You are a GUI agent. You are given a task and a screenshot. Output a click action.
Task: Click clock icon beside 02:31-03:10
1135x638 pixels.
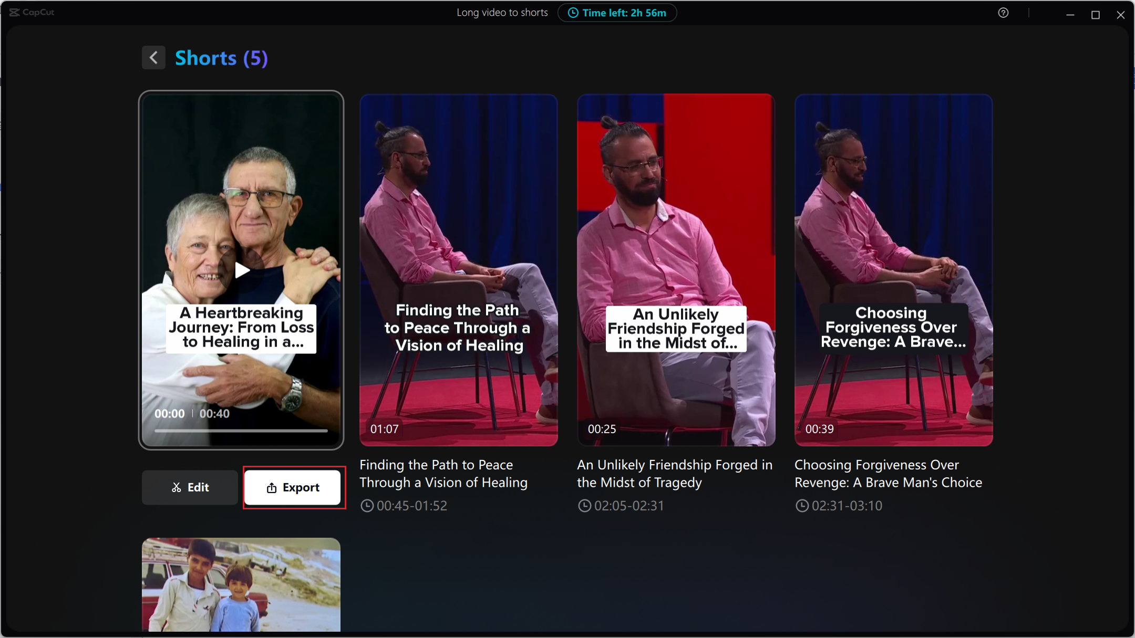click(802, 506)
